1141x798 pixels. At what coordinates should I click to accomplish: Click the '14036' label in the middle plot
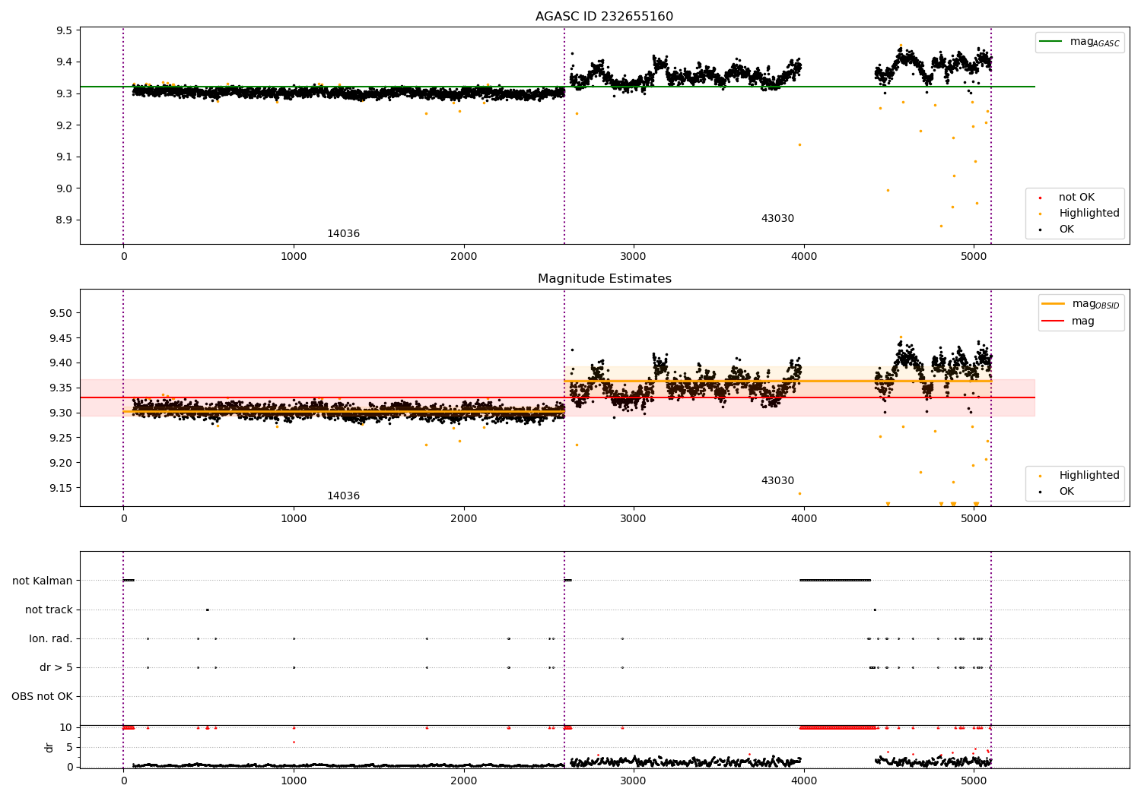[343, 496]
